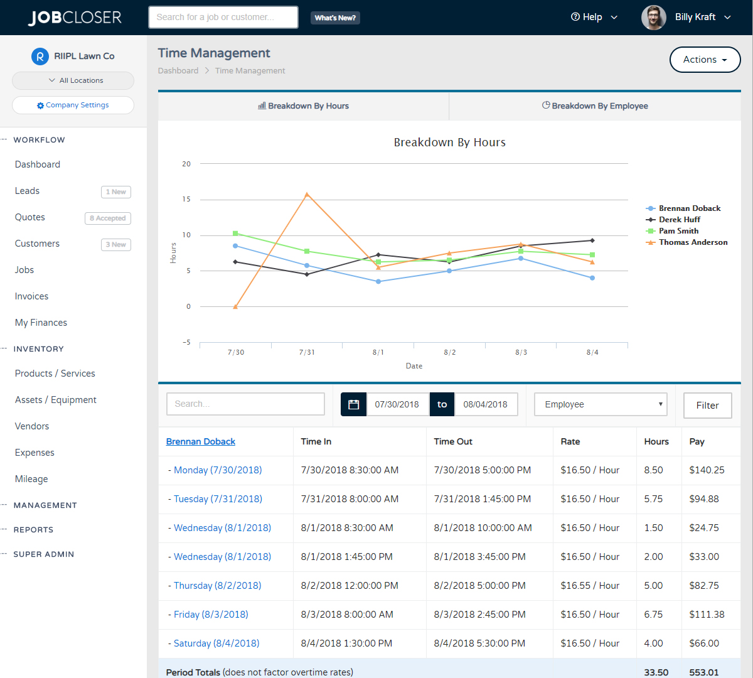Open the Employee dropdown

600,404
